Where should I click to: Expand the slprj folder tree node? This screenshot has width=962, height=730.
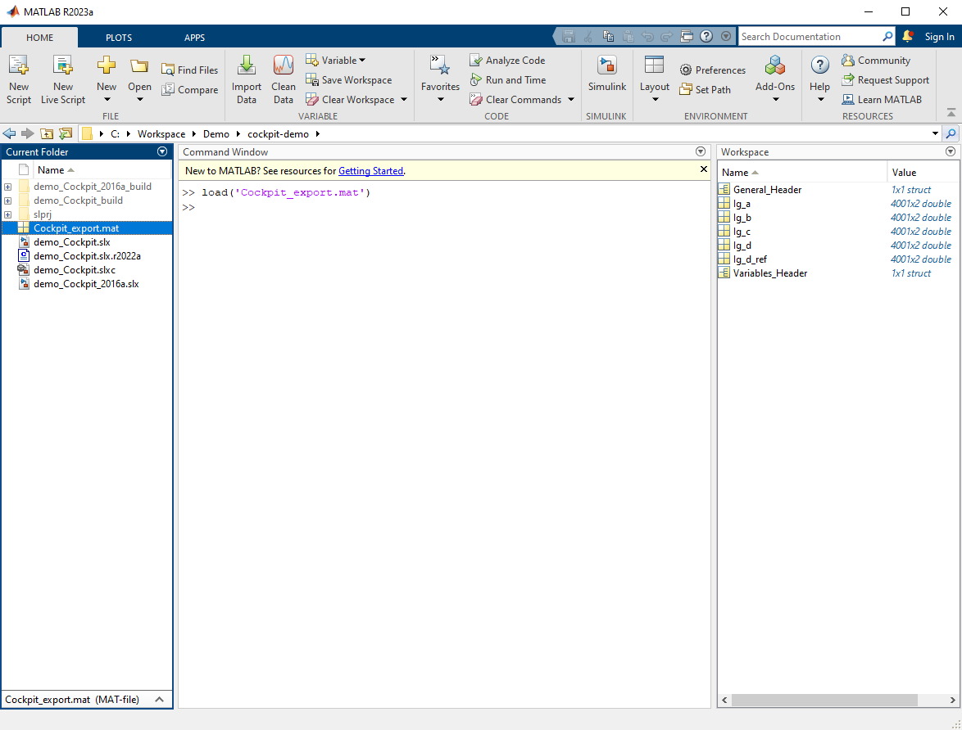7,214
